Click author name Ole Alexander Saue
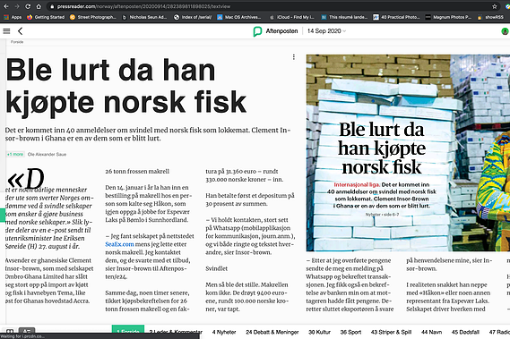Image resolution: width=510 pixels, height=339 pixels. [x=47, y=154]
